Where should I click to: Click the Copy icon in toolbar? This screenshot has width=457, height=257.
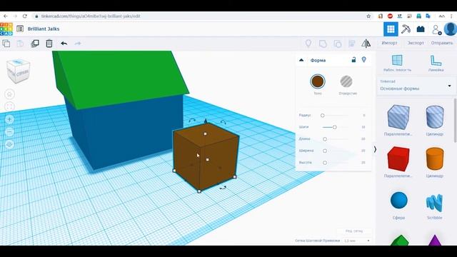(x=6, y=44)
